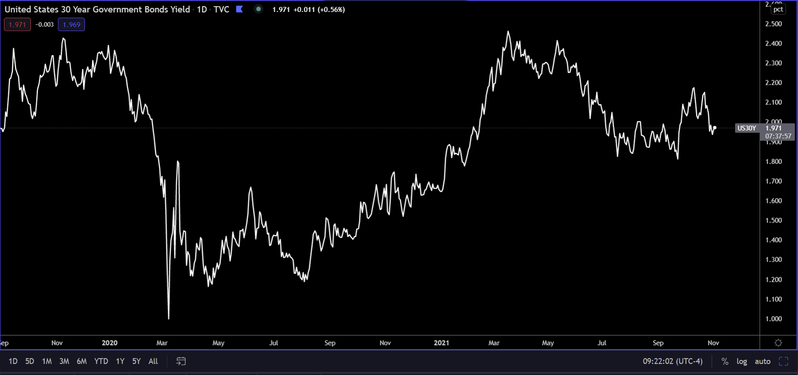Switch to the 1M range
The image size is (798, 375).
click(x=47, y=361)
